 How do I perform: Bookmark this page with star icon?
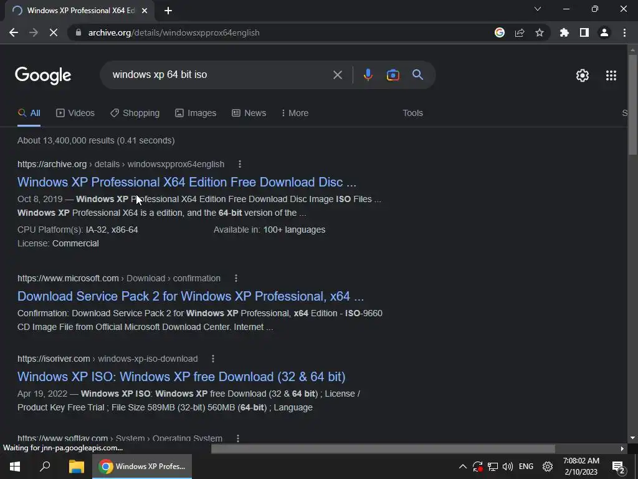(x=540, y=32)
